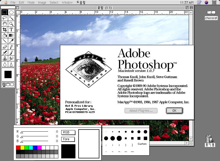Screen dimensions: 220x161
Task: Click the About Plug-ins button
Action: (x=141, y=111)
